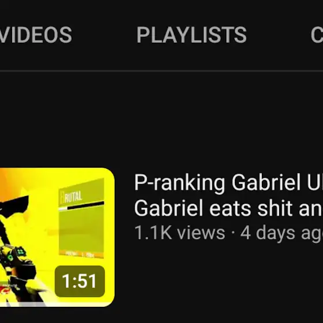Image resolution: width=323 pixels, height=323 pixels.
Task: Click the black bar beneath BRUTAL text
Action: 85,205
